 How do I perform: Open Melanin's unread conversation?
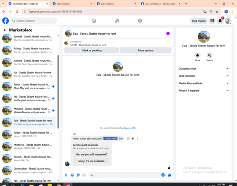[x=28, y=111]
